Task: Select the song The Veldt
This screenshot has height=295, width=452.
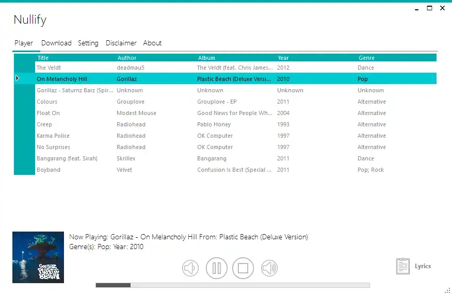Action: pyautogui.click(x=49, y=68)
